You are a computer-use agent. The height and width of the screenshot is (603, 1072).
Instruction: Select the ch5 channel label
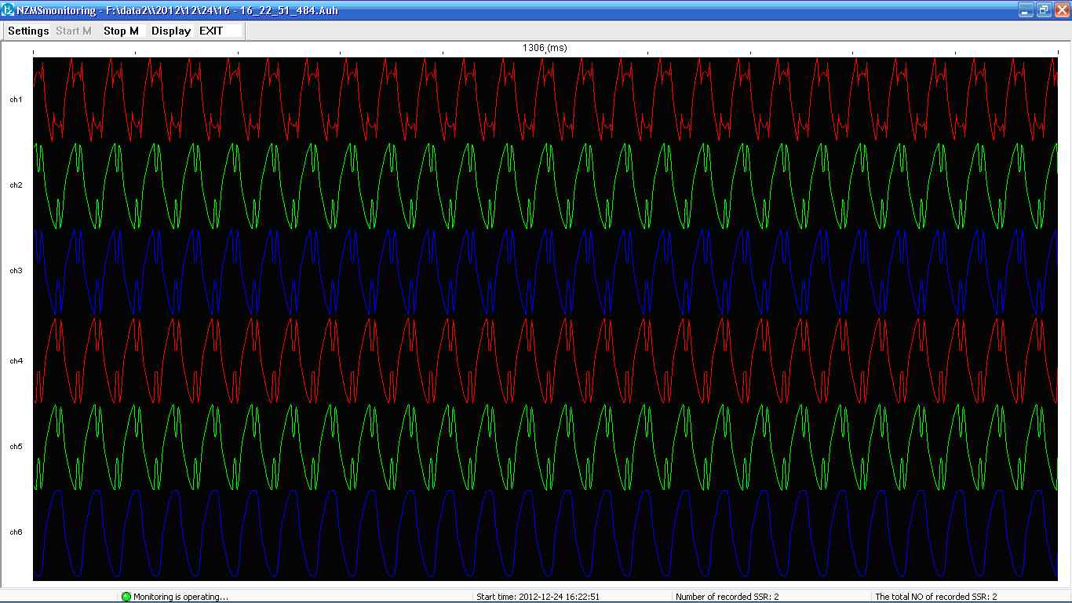click(16, 447)
